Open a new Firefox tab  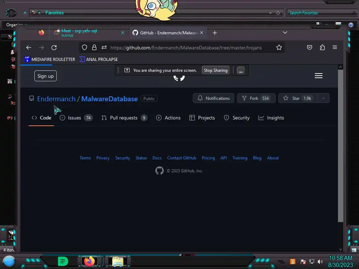click(x=215, y=33)
